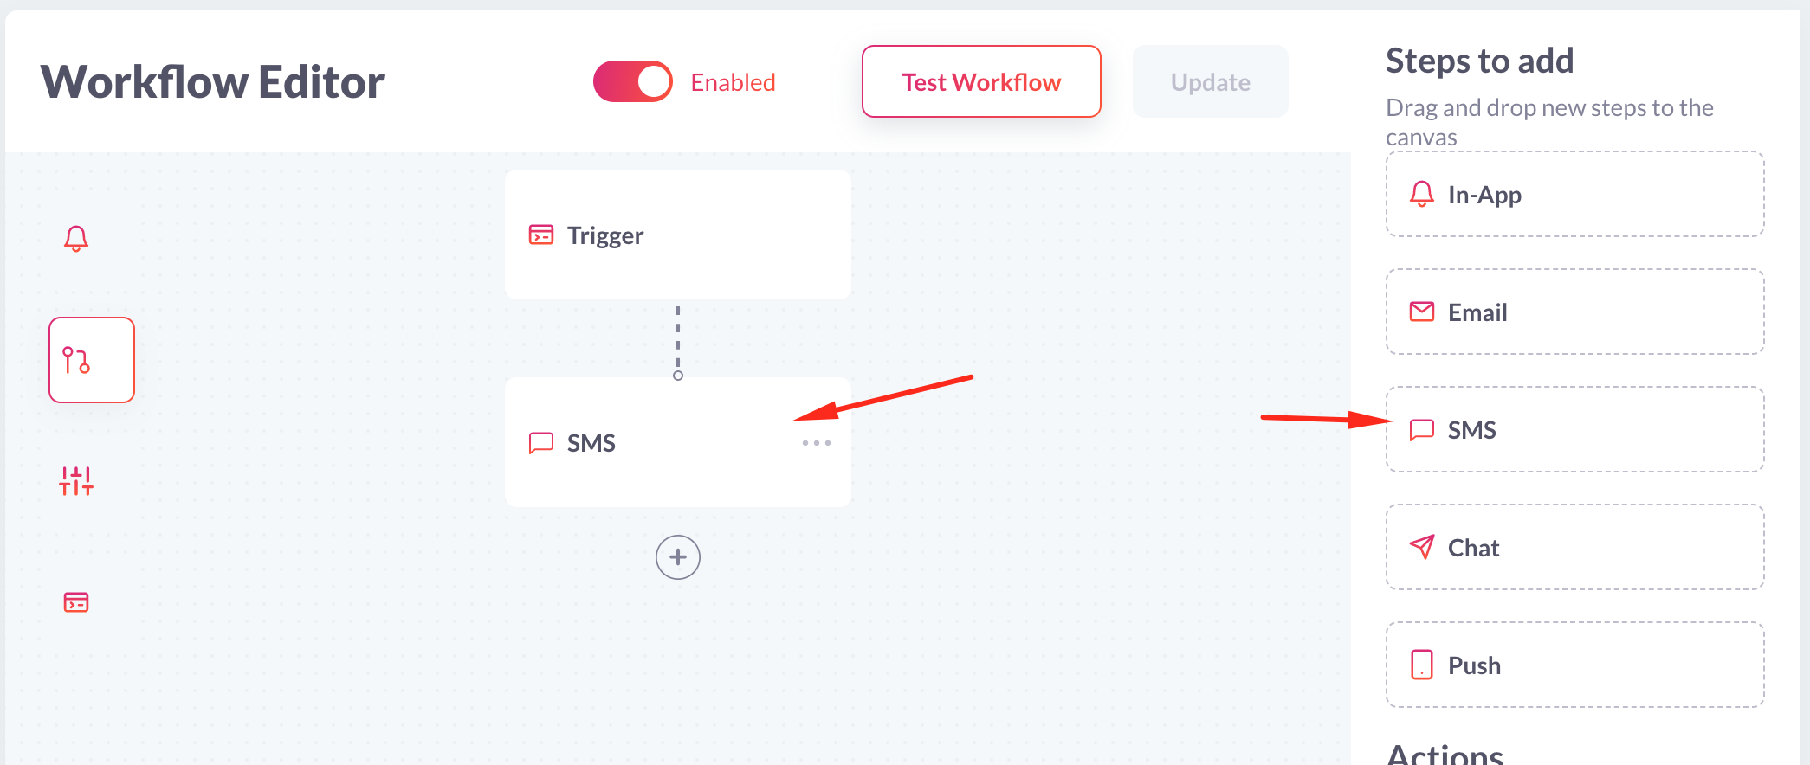
Task: Click the paper plane icon in Chat step
Action: click(x=1422, y=547)
